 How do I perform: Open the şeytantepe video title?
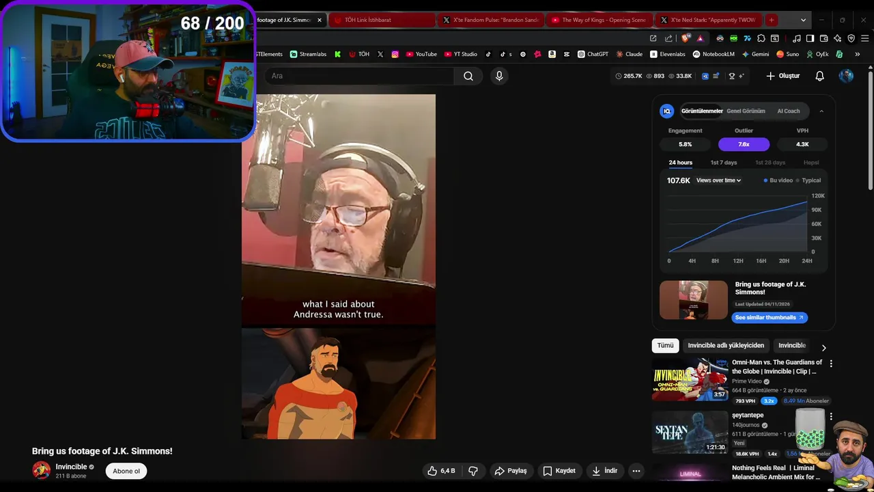pyautogui.click(x=748, y=415)
